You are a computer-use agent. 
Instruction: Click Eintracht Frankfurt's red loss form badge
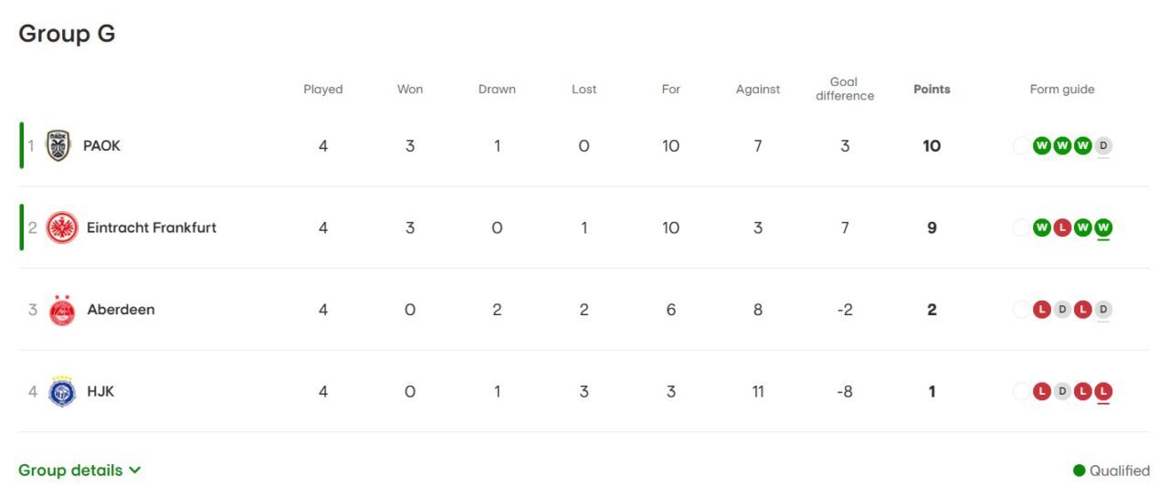pyautogui.click(x=1062, y=227)
